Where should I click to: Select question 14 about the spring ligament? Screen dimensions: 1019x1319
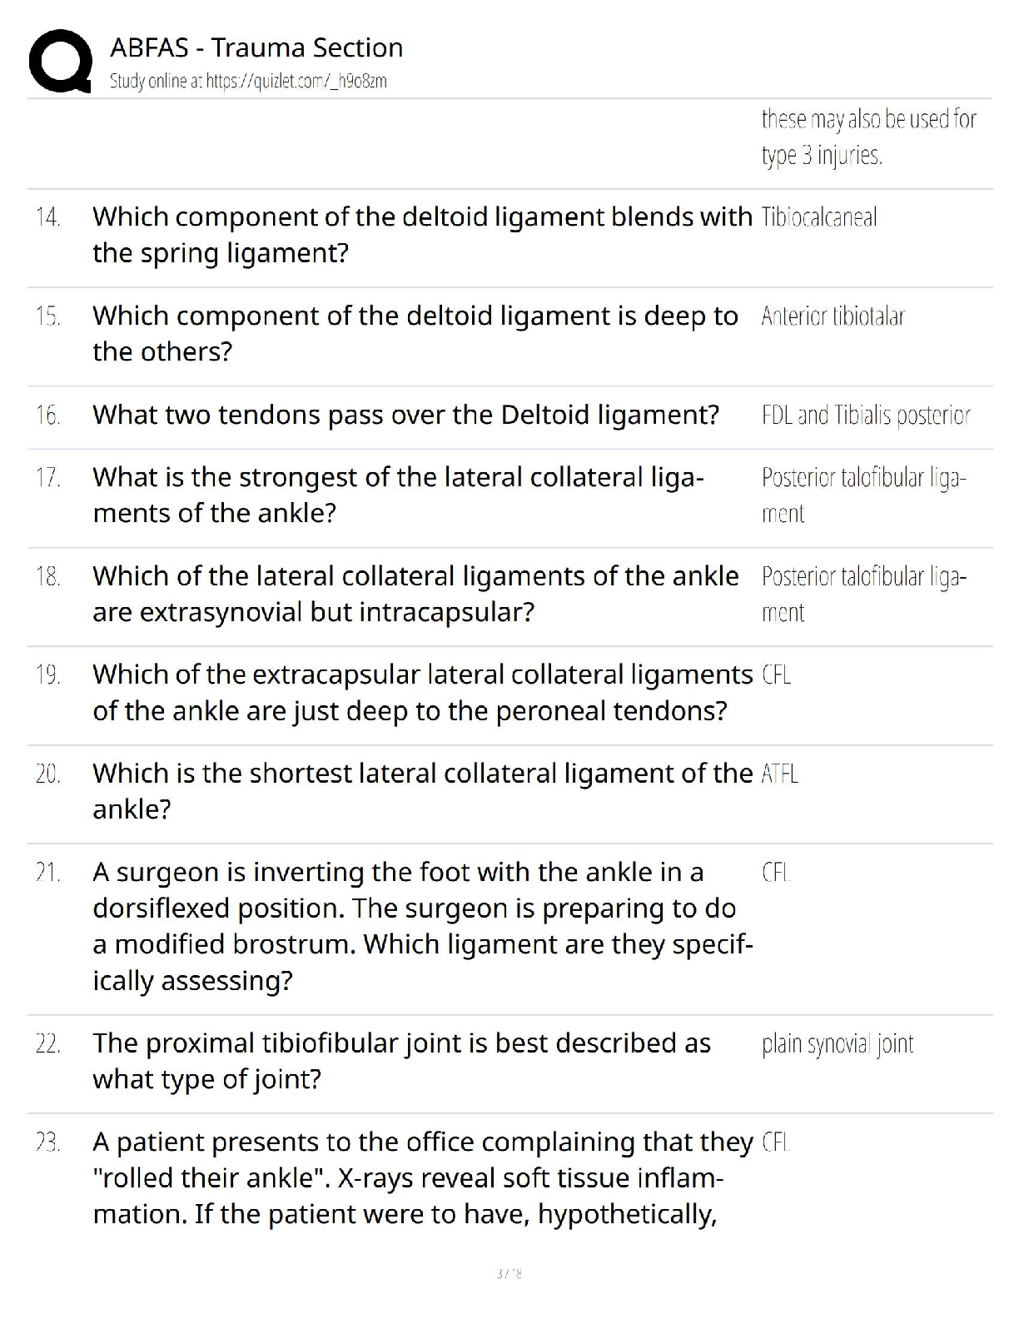point(422,235)
